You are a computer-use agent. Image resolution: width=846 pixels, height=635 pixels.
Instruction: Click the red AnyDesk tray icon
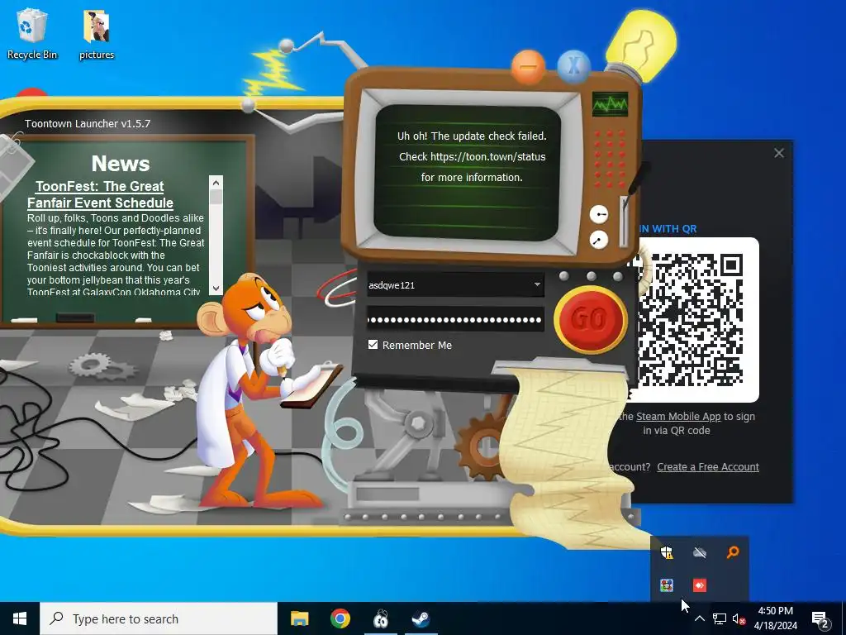coord(700,585)
